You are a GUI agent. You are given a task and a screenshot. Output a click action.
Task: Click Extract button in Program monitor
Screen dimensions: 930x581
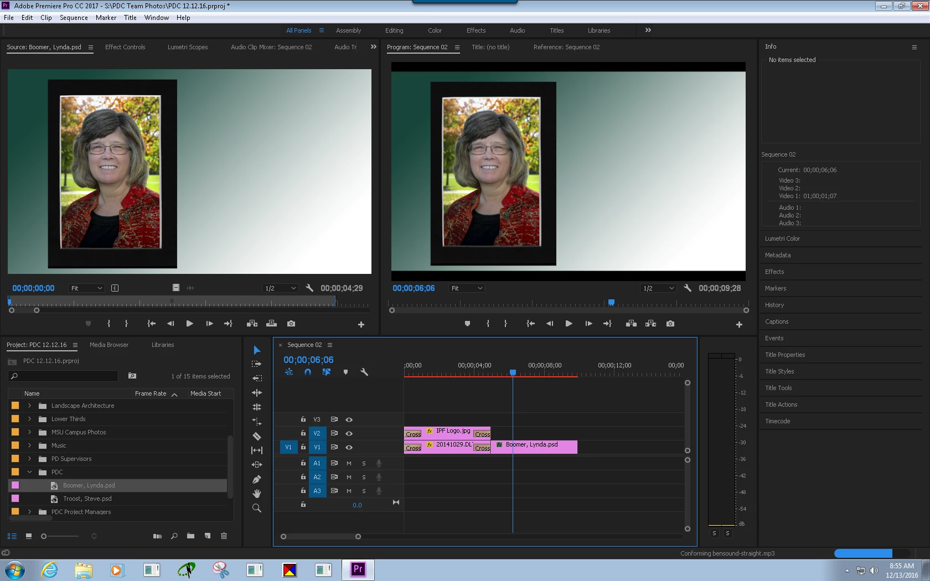pos(650,324)
